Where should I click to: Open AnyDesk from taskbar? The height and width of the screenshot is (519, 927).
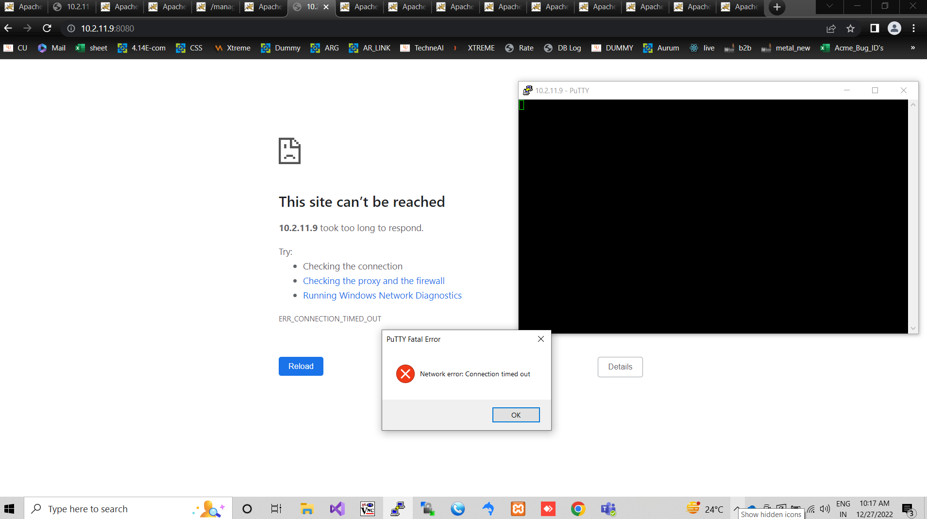548,508
